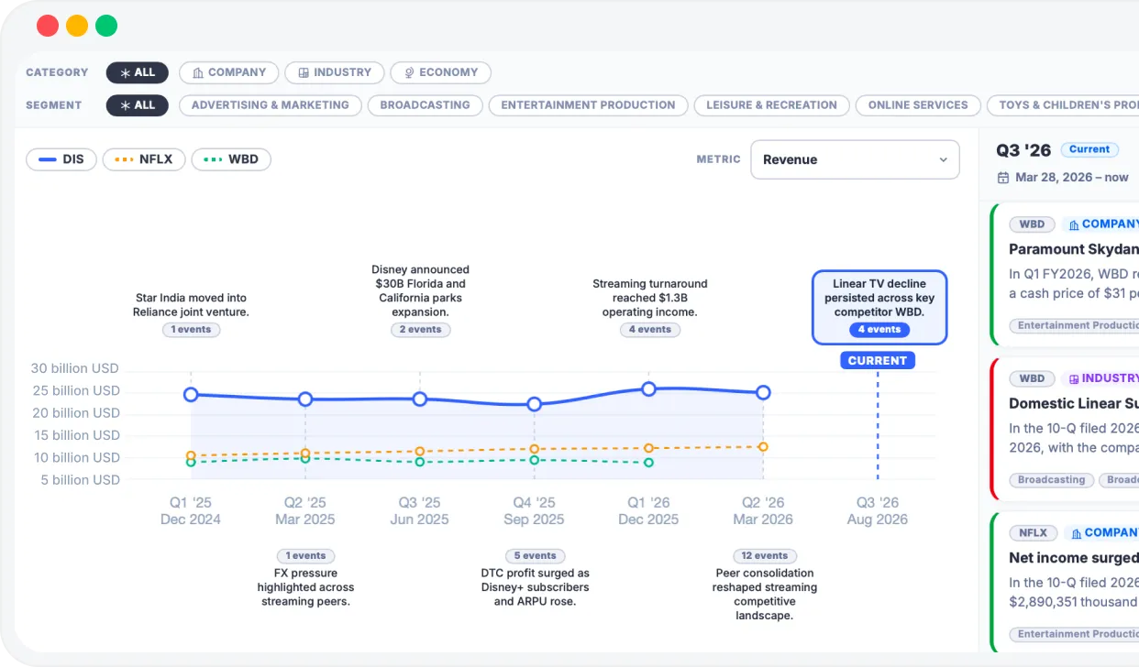
Task: Click the DIS data point for Q1 '25
Action: [x=191, y=395]
